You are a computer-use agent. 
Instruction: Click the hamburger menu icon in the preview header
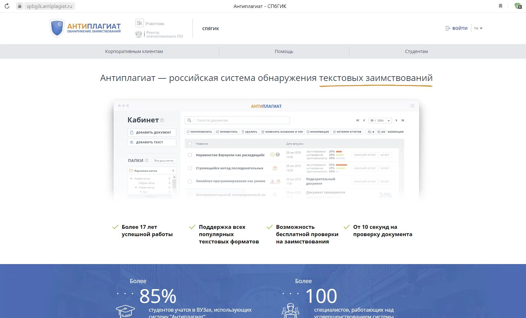pos(412,106)
